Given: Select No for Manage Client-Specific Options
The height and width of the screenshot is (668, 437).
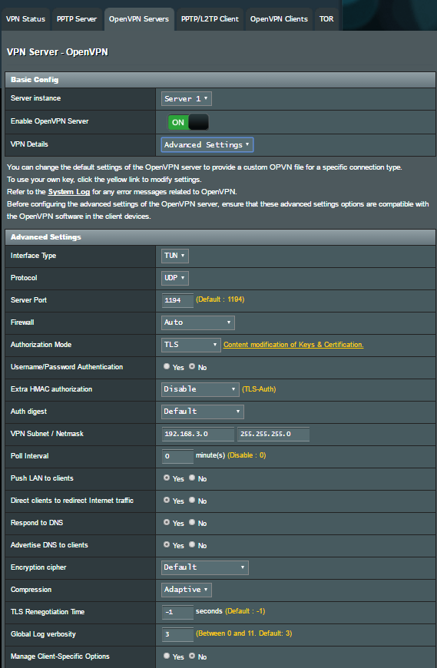Looking at the screenshot, I should point(192,656).
